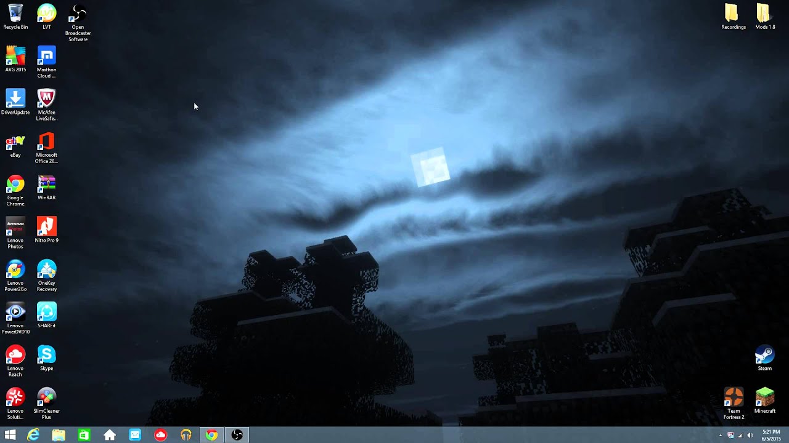Image resolution: width=789 pixels, height=443 pixels.
Task: Switch to Google Chrome in the taskbar
Action: (x=211, y=435)
